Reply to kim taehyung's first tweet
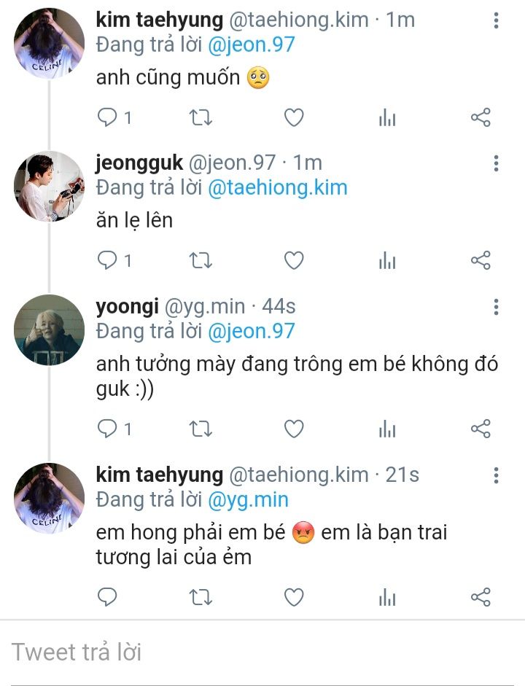Image resolution: width=525 pixels, height=686 pixels. (x=108, y=117)
